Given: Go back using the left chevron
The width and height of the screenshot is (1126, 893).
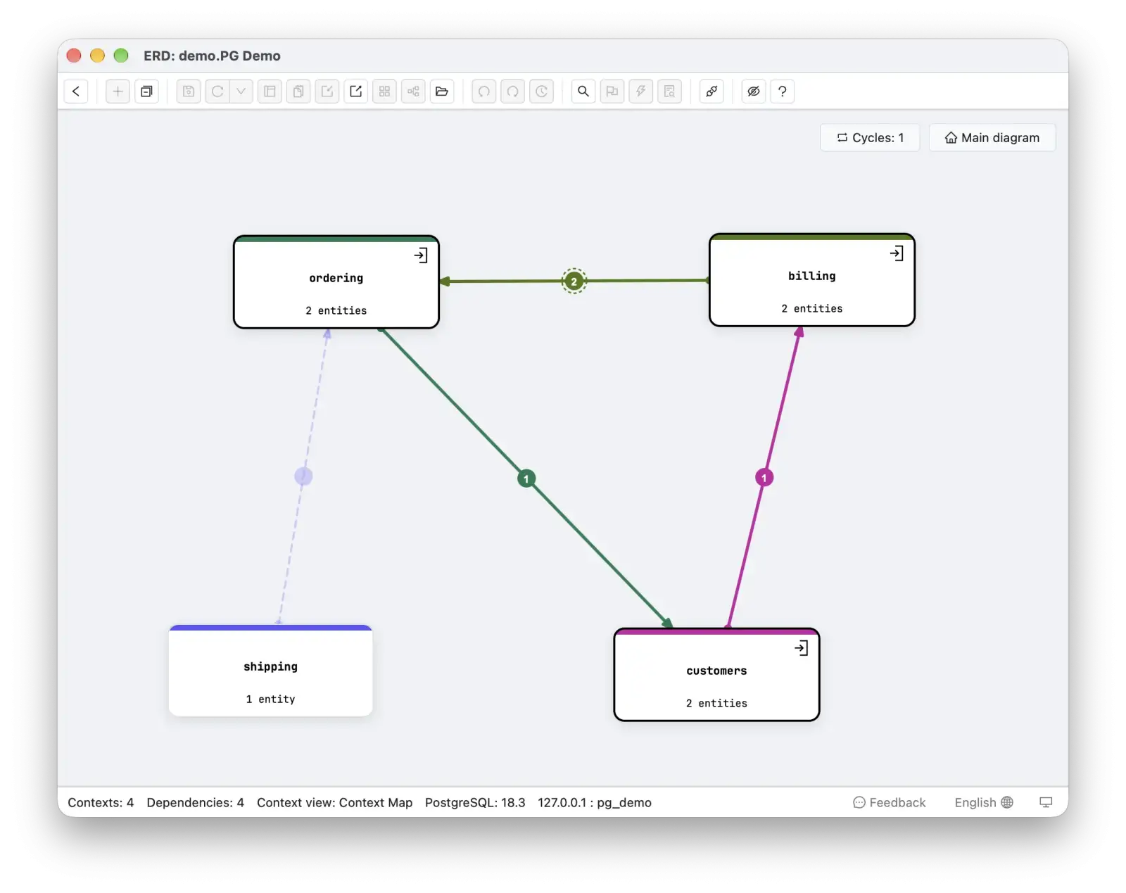Looking at the screenshot, I should 76,91.
